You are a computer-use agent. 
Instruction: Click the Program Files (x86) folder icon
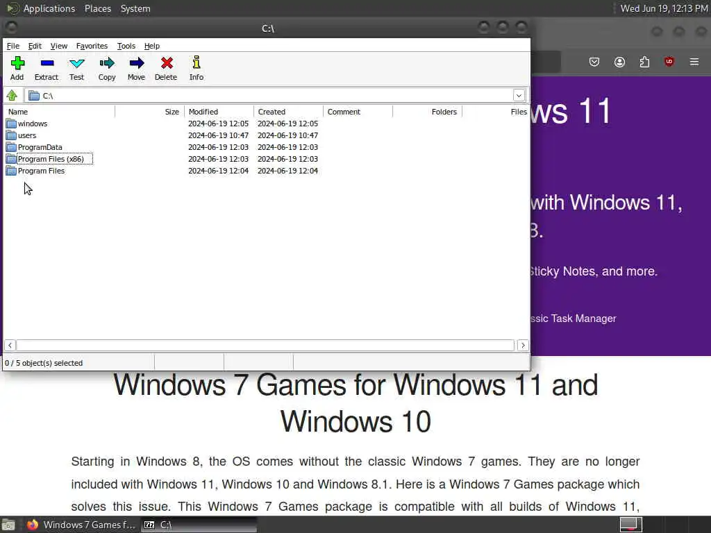[x=11, y=159]
